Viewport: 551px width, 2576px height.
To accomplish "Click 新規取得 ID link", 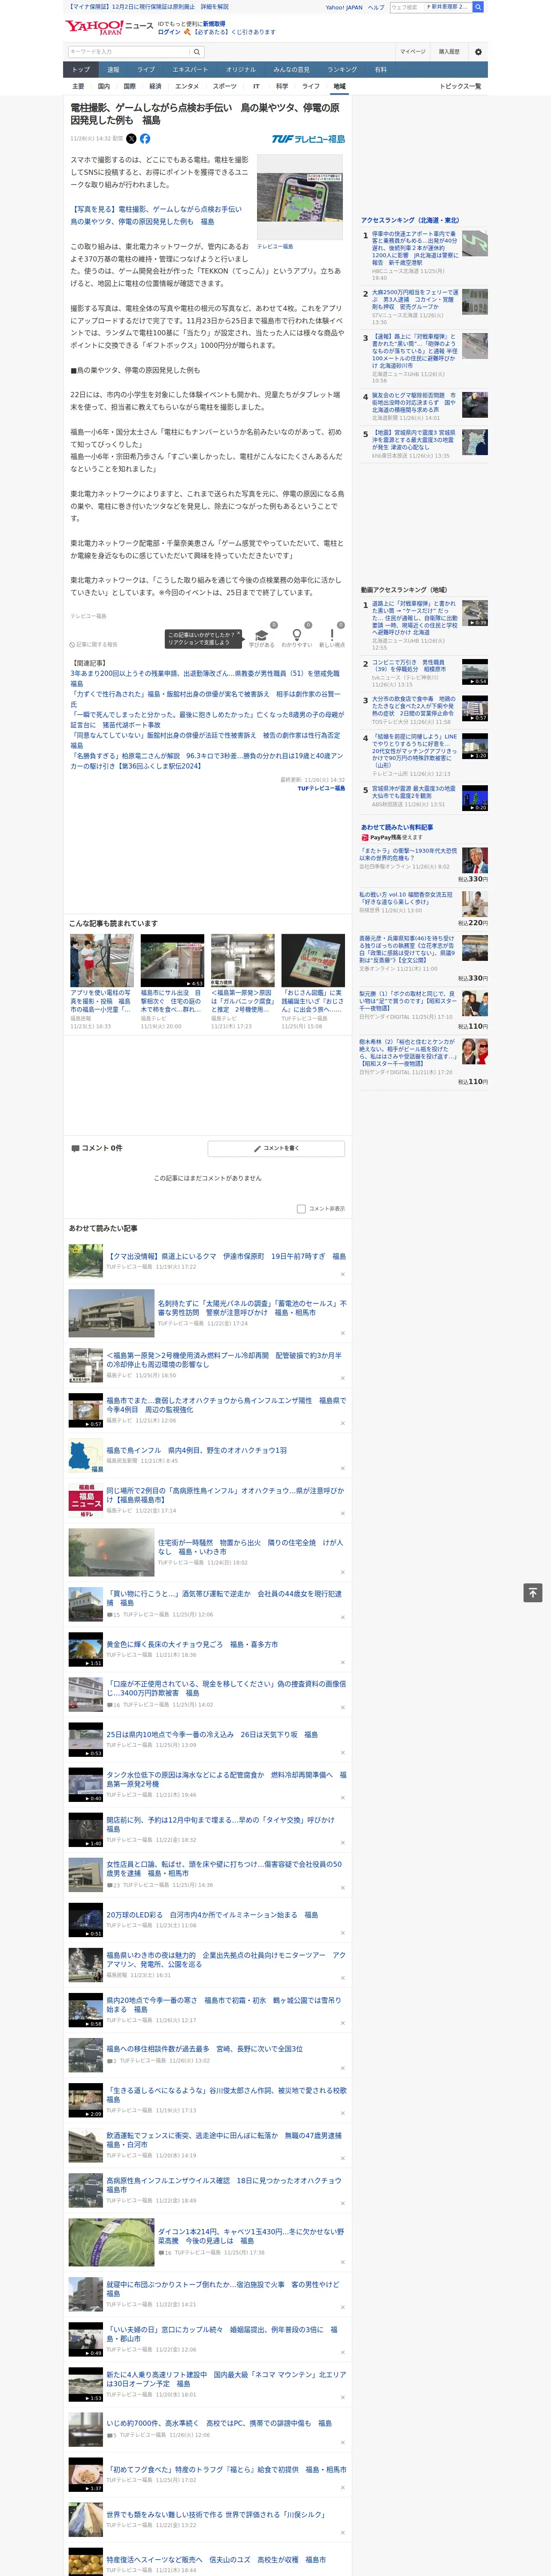I will click(x=214, y=23).
